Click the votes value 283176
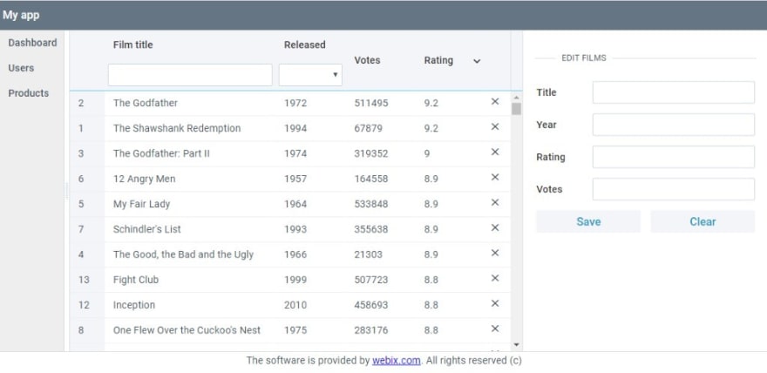This screenshot has width=767, height=373. pos(371,330)
